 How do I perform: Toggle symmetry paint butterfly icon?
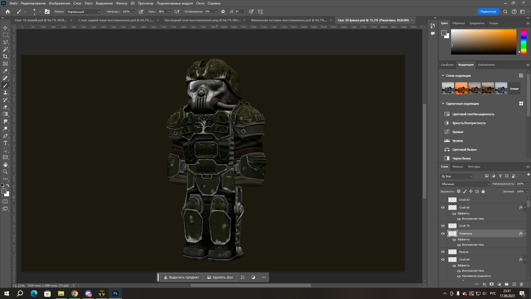click(261, 12)
